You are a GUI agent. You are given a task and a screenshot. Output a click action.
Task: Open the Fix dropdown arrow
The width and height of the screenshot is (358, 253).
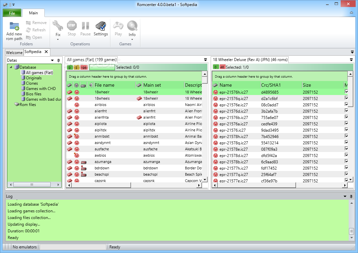tap(58, 40)
